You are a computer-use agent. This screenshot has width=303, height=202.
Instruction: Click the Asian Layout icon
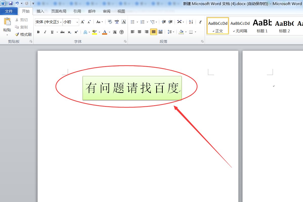pyautogui.click(x=179, y=22)
